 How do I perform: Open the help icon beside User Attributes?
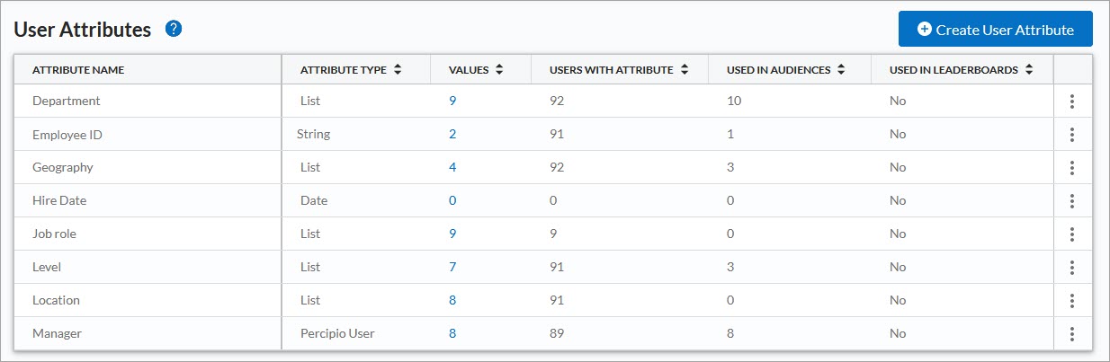174,29
